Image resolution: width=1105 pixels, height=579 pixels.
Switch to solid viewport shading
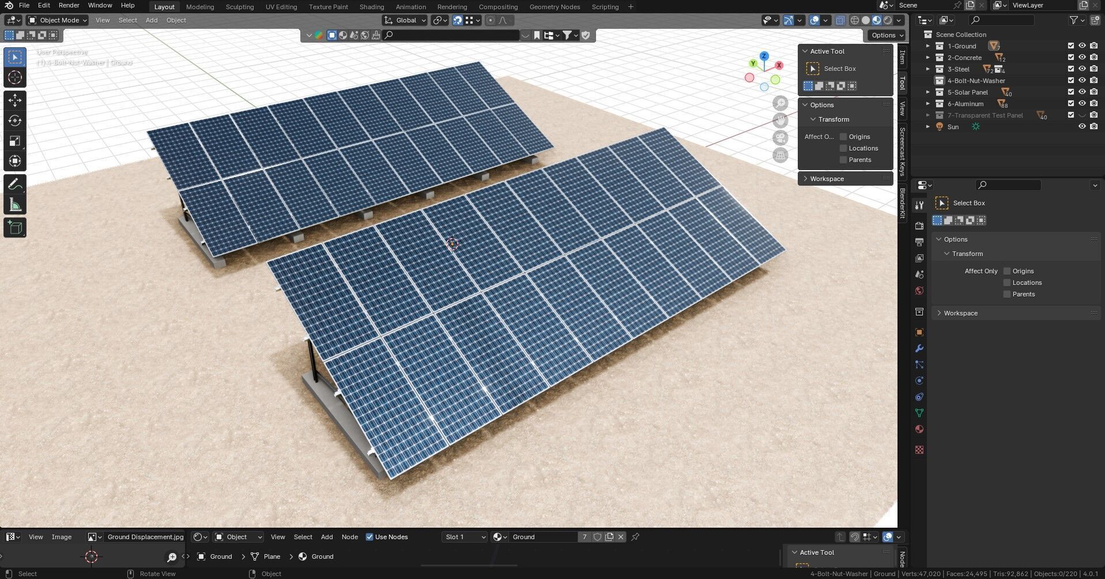point(866,20)
